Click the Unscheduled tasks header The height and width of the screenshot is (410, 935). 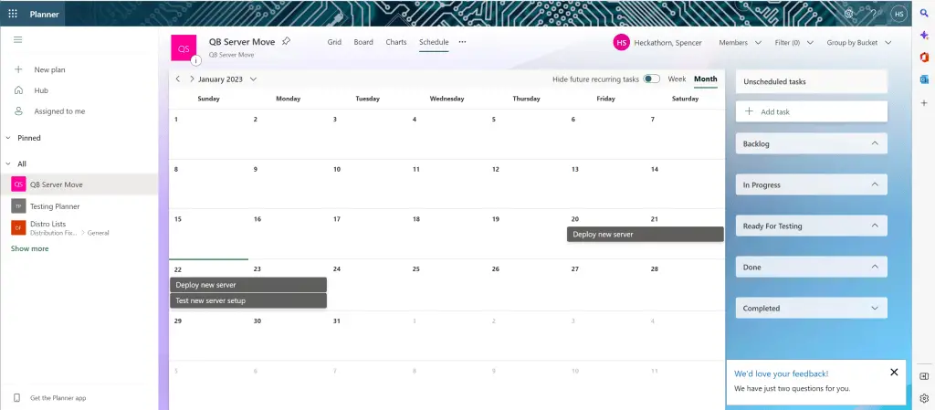812,81
